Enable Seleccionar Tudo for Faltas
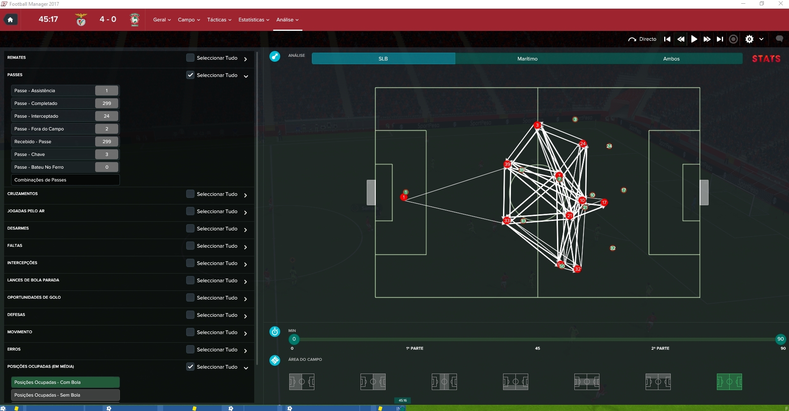The width and height of the screenshot is (789, 411). pos(190,246)
